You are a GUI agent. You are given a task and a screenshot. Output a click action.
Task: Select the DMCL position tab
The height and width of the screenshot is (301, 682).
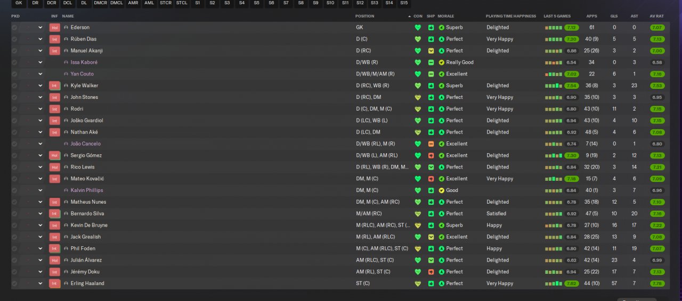(x=117, y=3)
